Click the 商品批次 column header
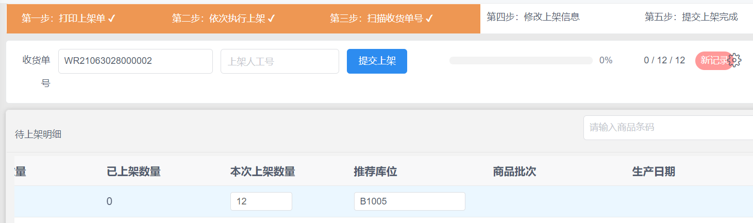This screenshot has height=223, width=753. [x=514, y=172]
